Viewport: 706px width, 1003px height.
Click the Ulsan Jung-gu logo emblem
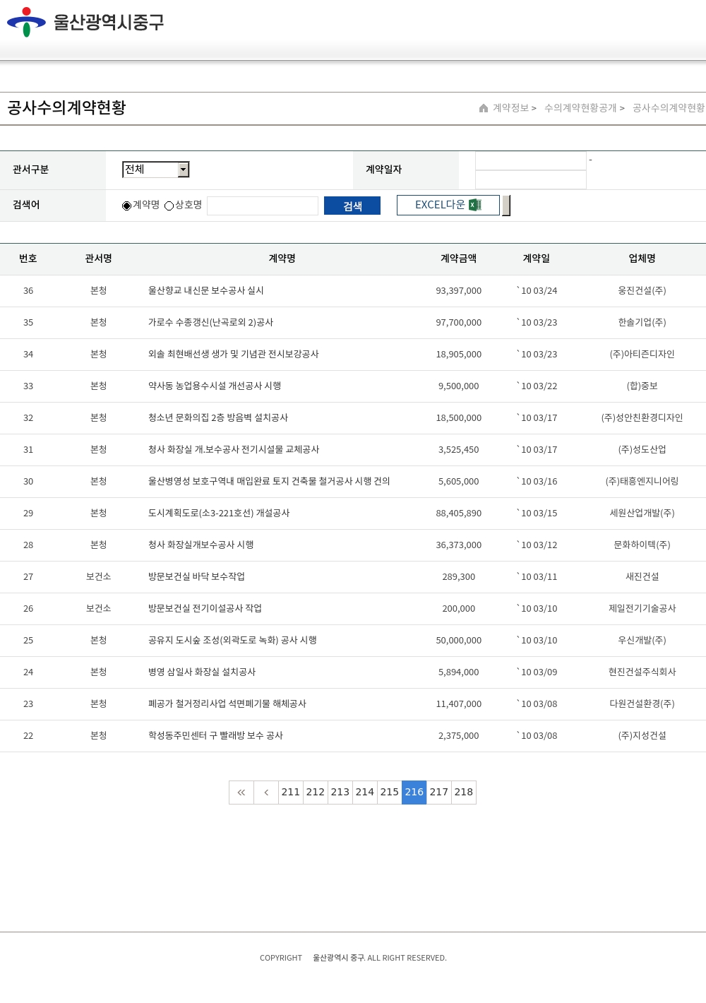click(x=26, y=22)
